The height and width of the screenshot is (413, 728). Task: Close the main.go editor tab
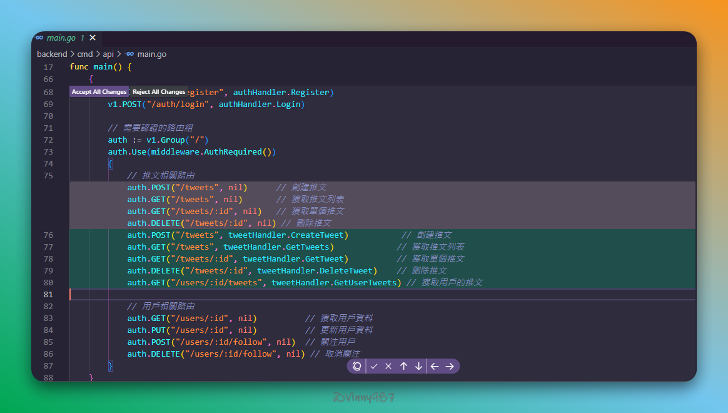pos(93,38)
